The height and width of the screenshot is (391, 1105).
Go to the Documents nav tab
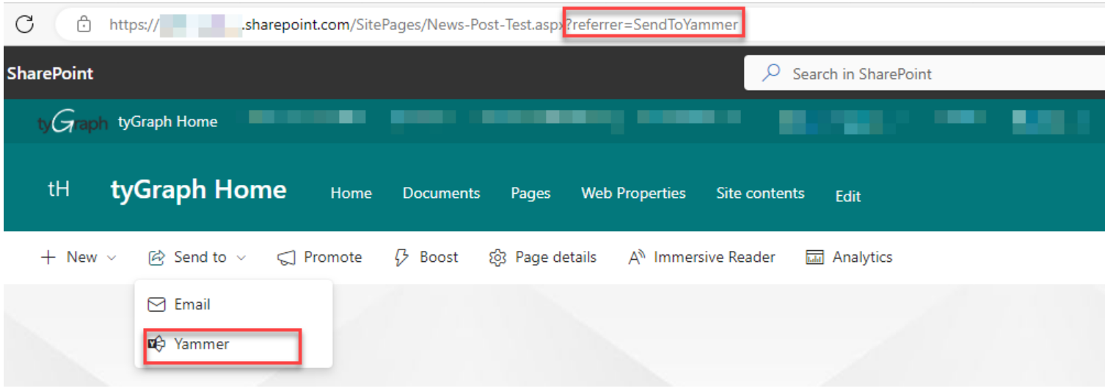point(441,193)
